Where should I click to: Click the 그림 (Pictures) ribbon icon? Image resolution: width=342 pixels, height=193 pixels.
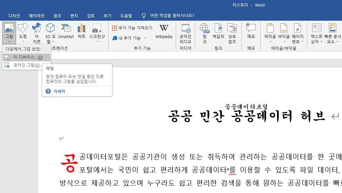click(x=9, y=28)
